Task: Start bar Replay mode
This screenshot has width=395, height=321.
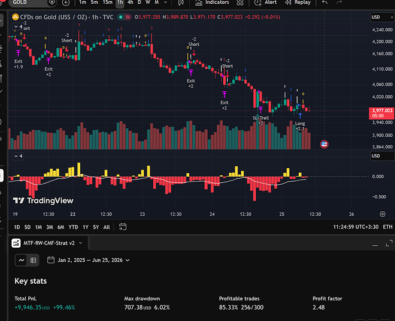Action: click(298, 3)
